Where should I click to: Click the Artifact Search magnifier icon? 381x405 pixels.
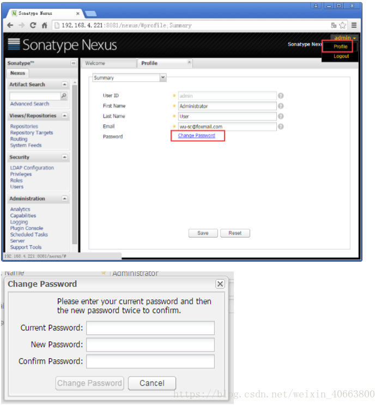[x=64, y=96]
